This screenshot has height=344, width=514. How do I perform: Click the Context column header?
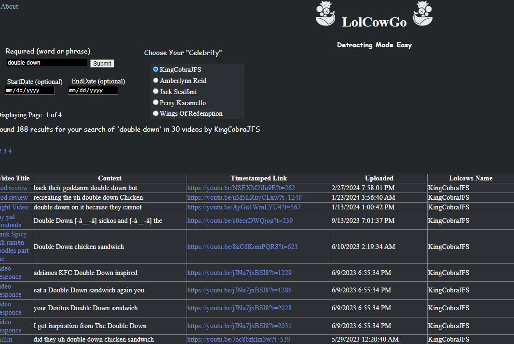click(110, 178)
